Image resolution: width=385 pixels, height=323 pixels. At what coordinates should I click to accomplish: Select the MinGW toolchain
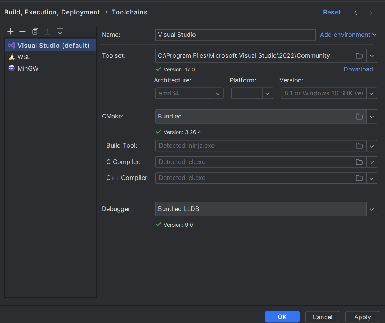[x=28, y=69]
